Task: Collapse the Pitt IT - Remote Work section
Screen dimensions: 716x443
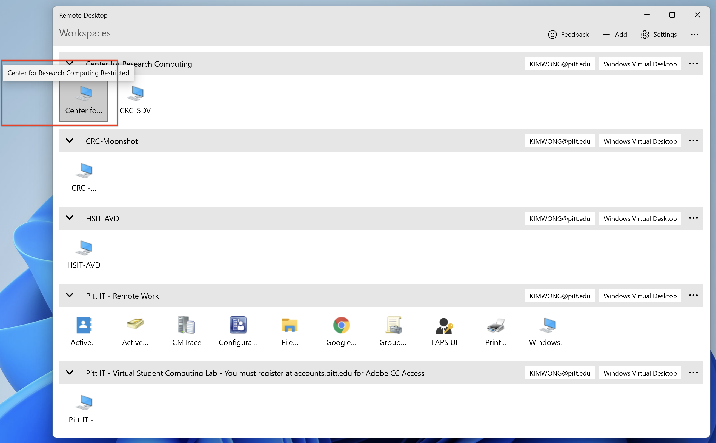Action: click(70, 295)
